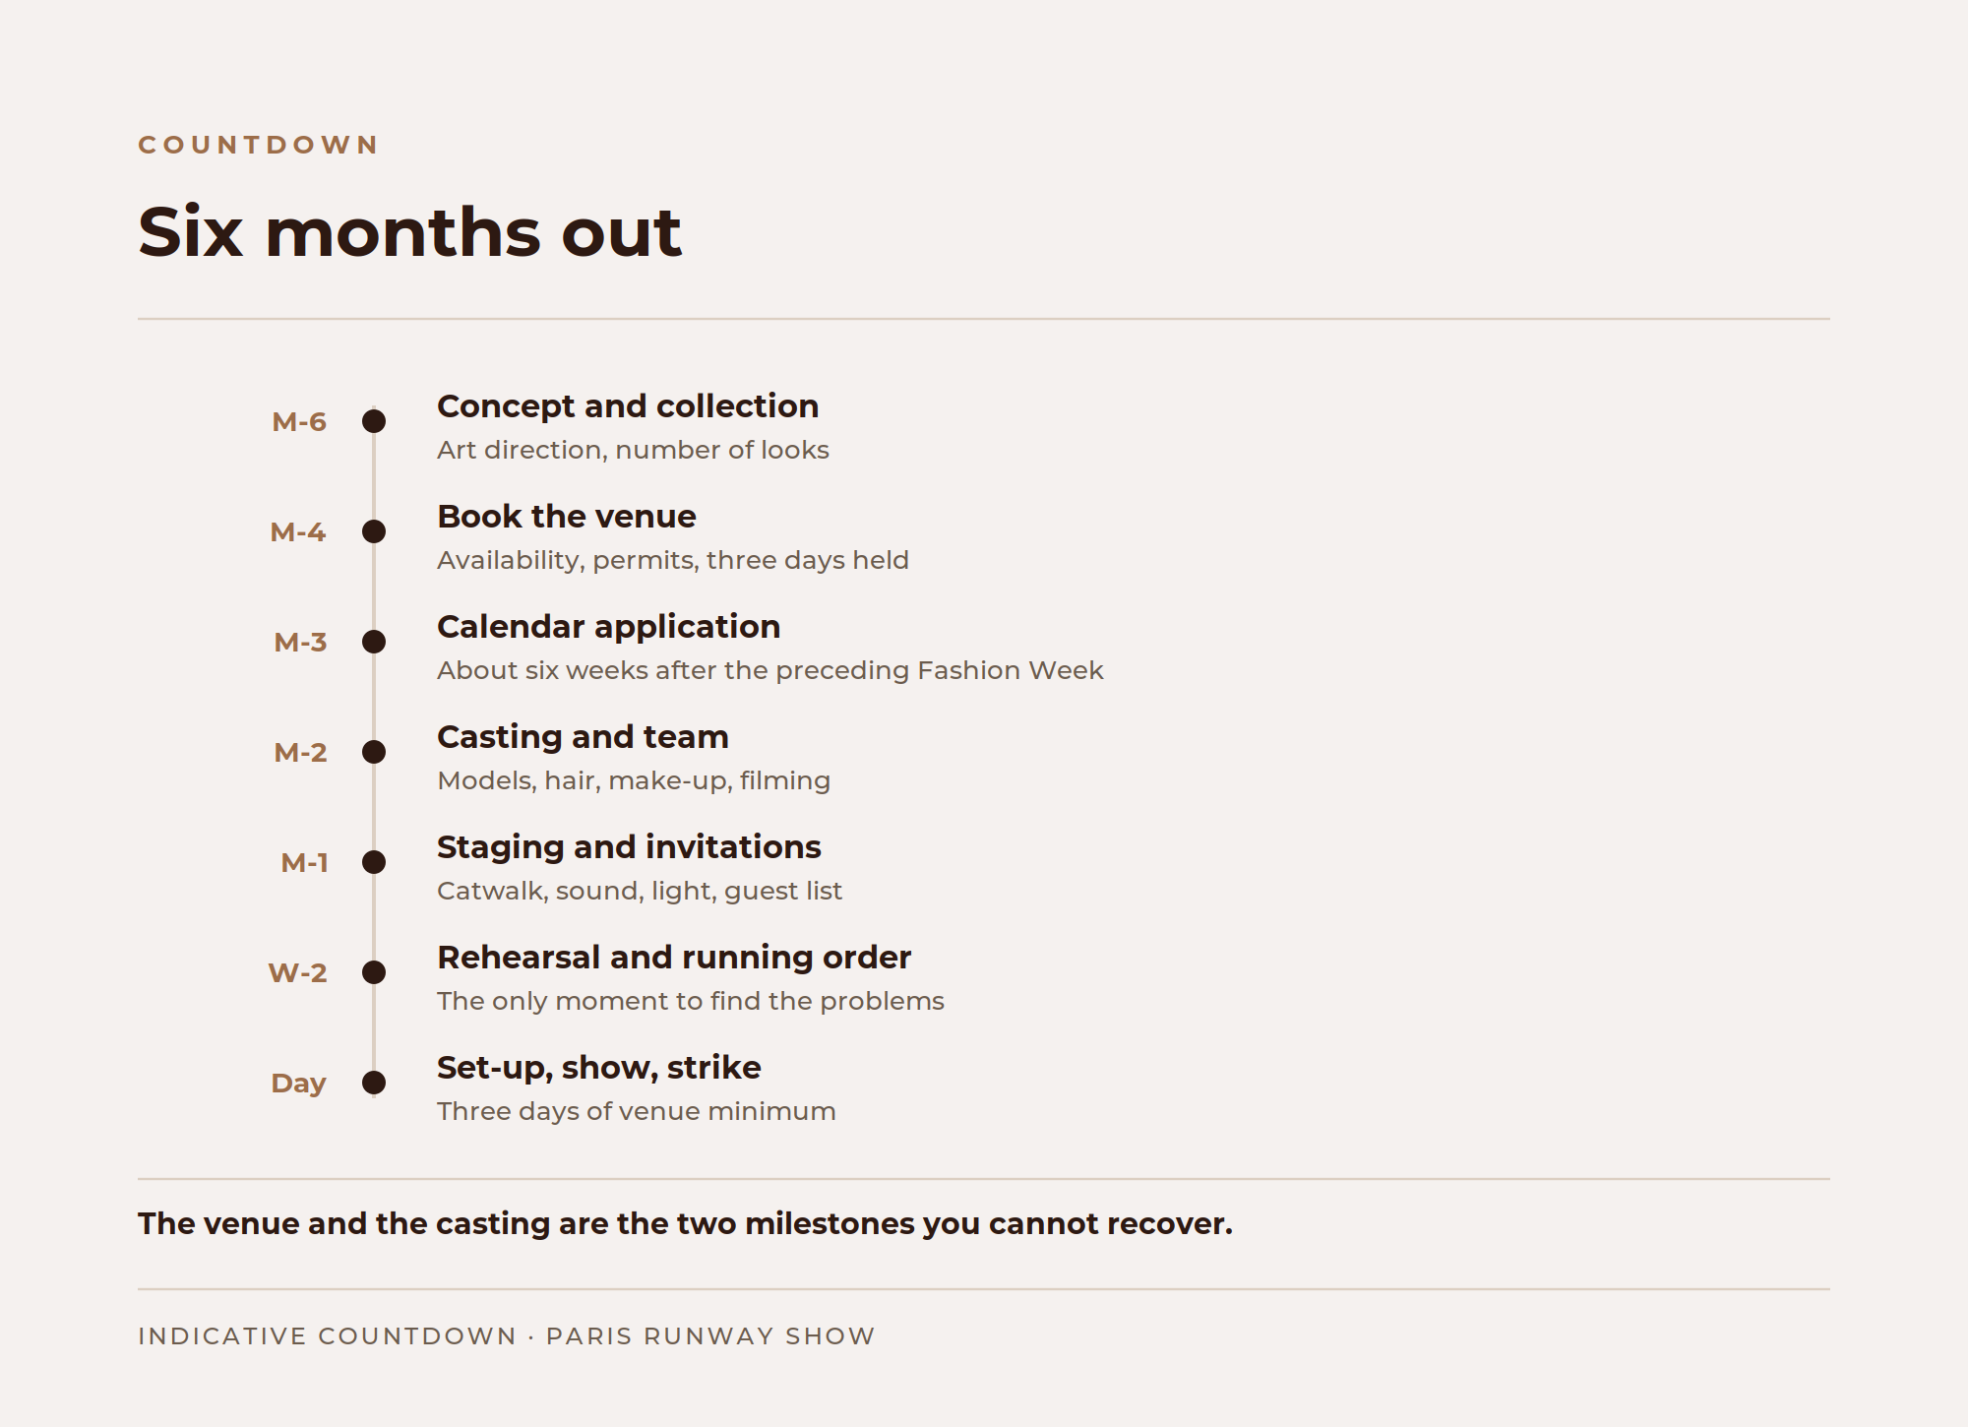Viewport: 1968px width, 1427px height.
Task: Click the M-6 timeline dot
Action: click(374, 421)
